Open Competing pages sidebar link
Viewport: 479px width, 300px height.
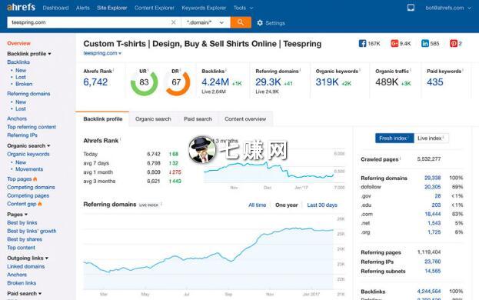(x=28, y=195)
